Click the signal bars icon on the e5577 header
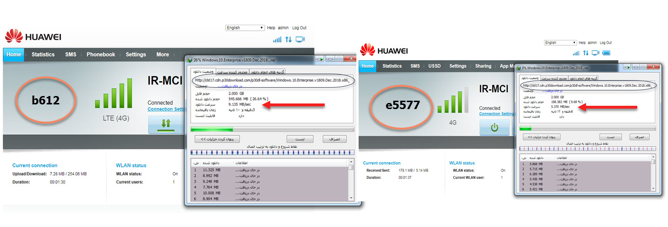This screenshot has height=227, width=668. tap(576, 53)
